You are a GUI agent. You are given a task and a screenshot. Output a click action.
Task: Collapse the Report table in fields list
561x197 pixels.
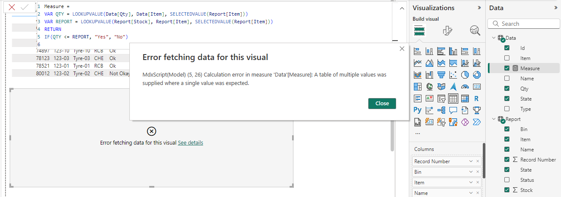[493, 119]
